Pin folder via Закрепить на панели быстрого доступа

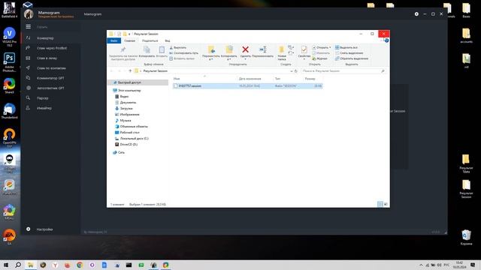coord(123,52)
